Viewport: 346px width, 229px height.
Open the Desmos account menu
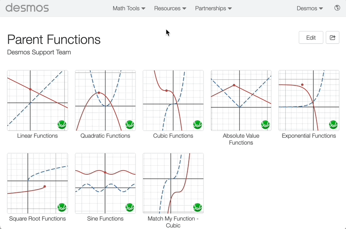tap(310, 8)
